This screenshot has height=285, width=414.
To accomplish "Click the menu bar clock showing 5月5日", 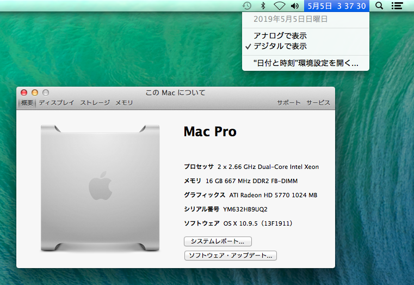I will point(337,6).
